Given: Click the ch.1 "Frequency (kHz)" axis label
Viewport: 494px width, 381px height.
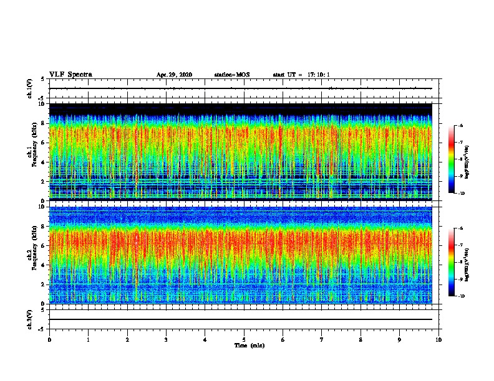Looking at the screenshot, I should (34, 145).
